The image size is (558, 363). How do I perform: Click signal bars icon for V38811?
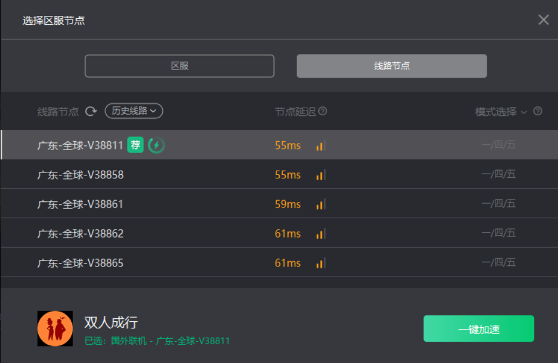click(321, 145)
